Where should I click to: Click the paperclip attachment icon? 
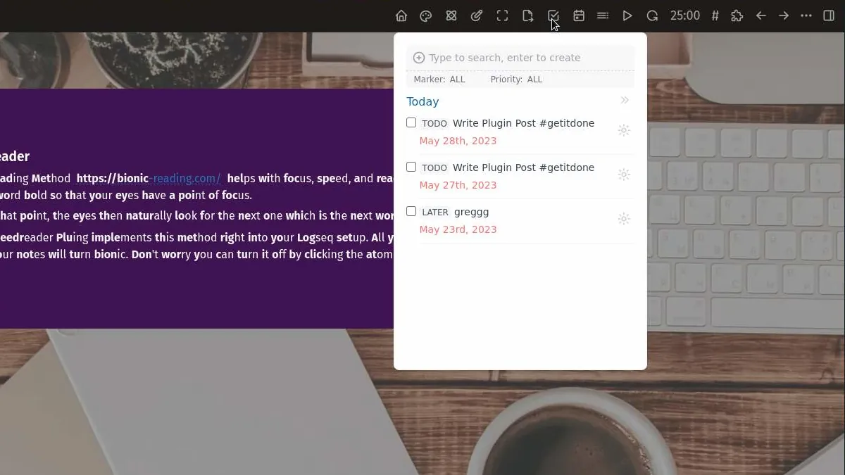pyautogui.click(x=477, y=15)
